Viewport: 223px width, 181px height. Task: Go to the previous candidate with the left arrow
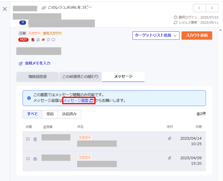pos(199,8)
